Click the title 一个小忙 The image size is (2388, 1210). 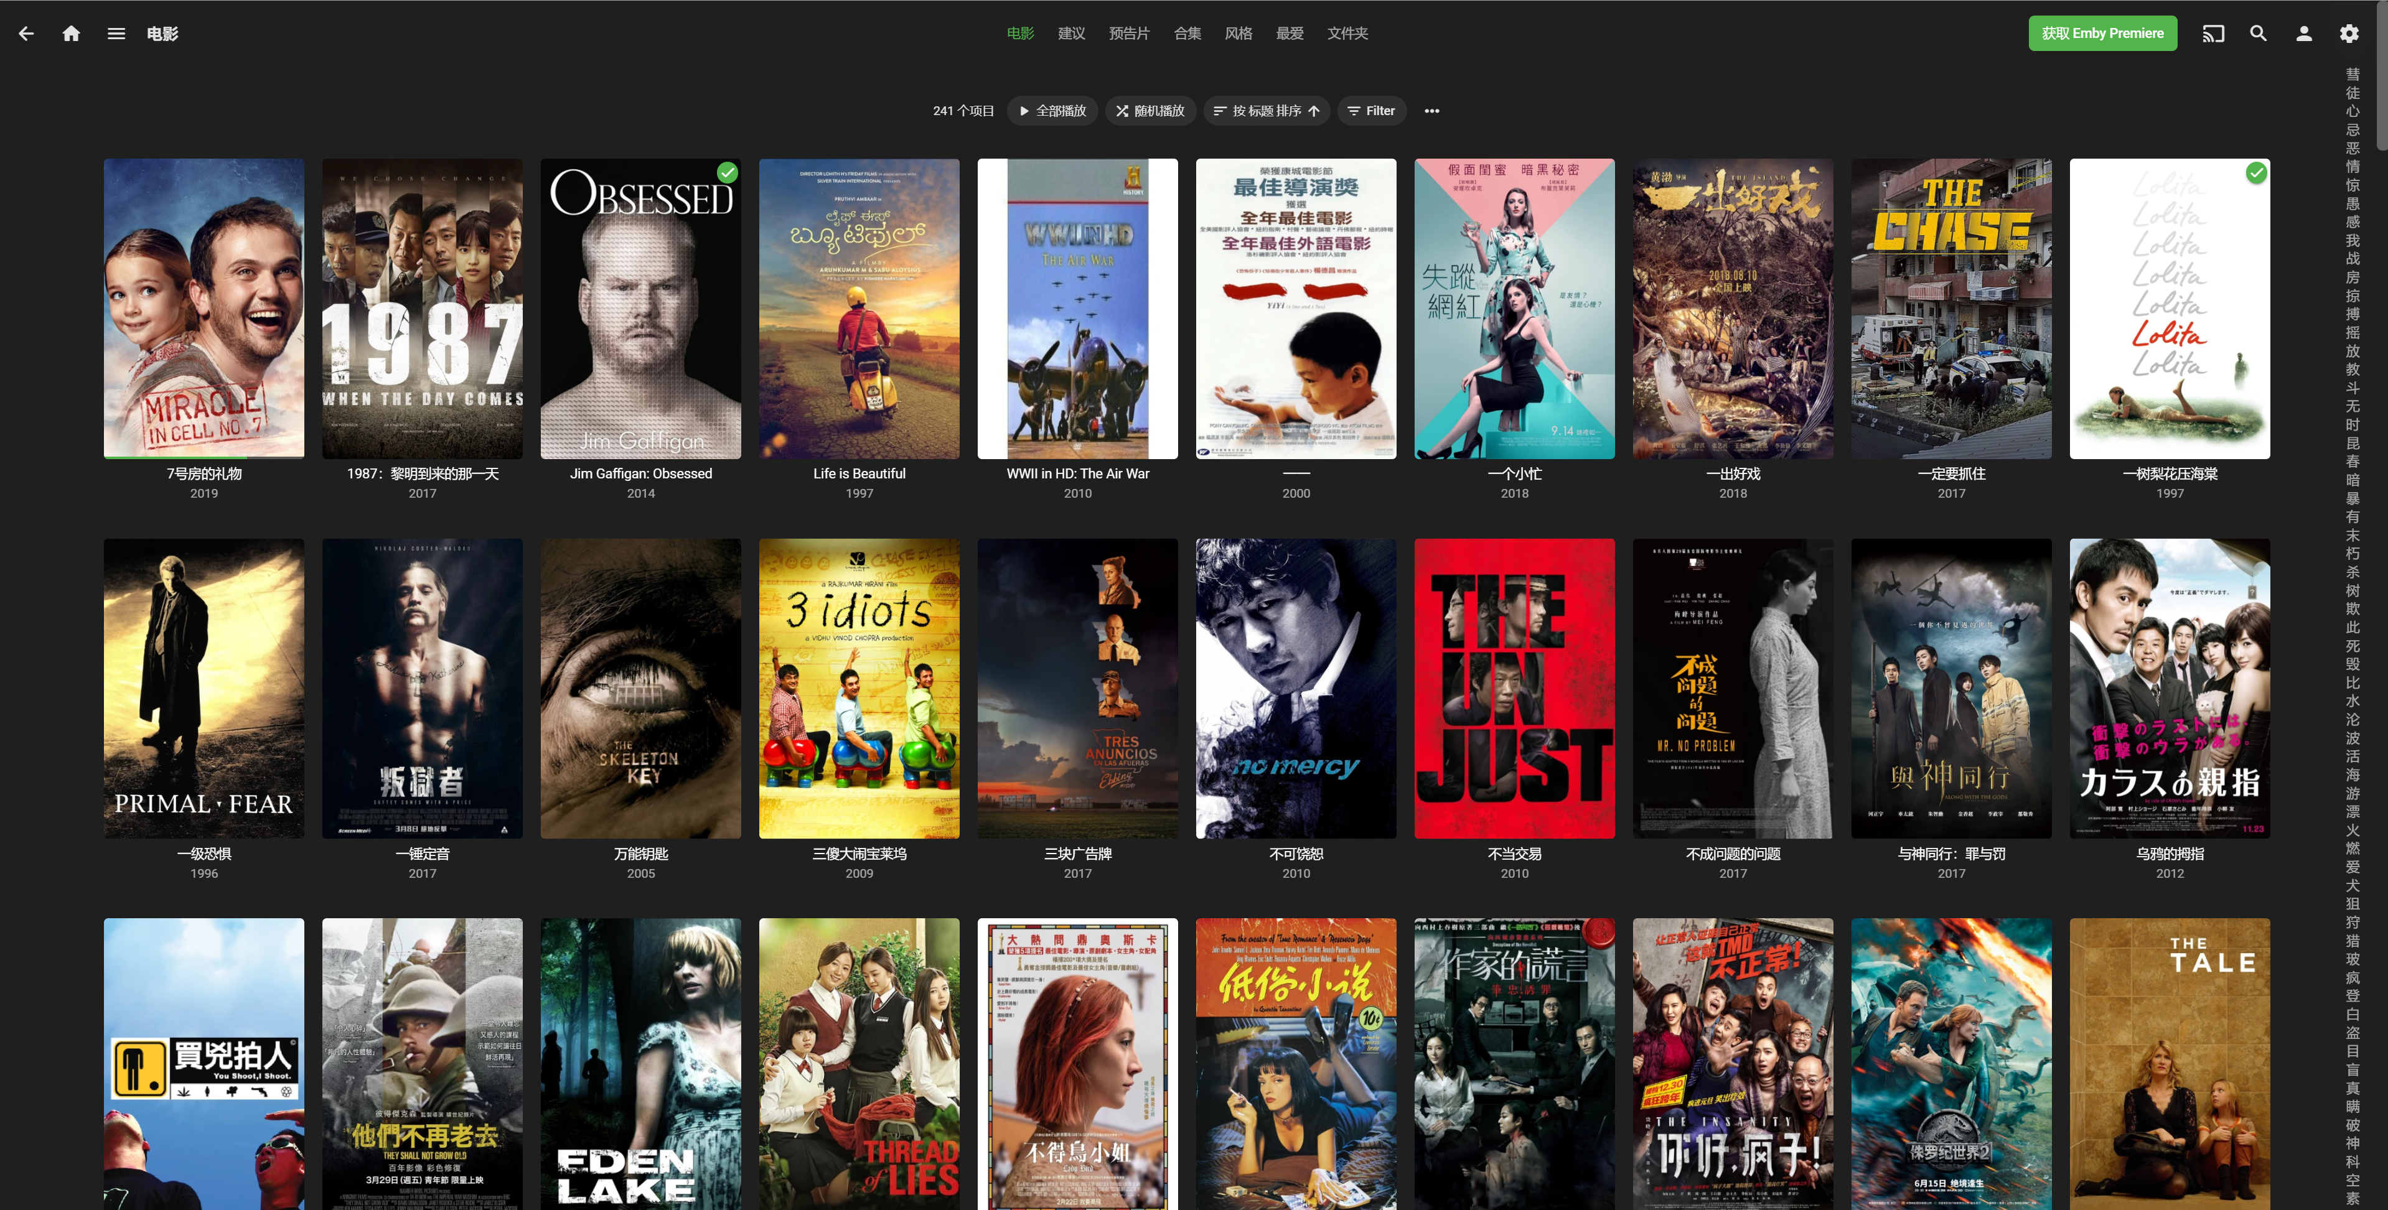[1515, 473]
